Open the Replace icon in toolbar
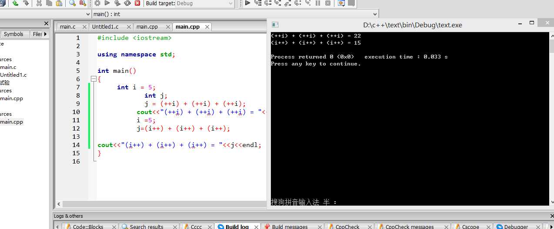Image resolution: width=554 pixels, height=229 pixels. pyautogui.click(x=83, y=3)
